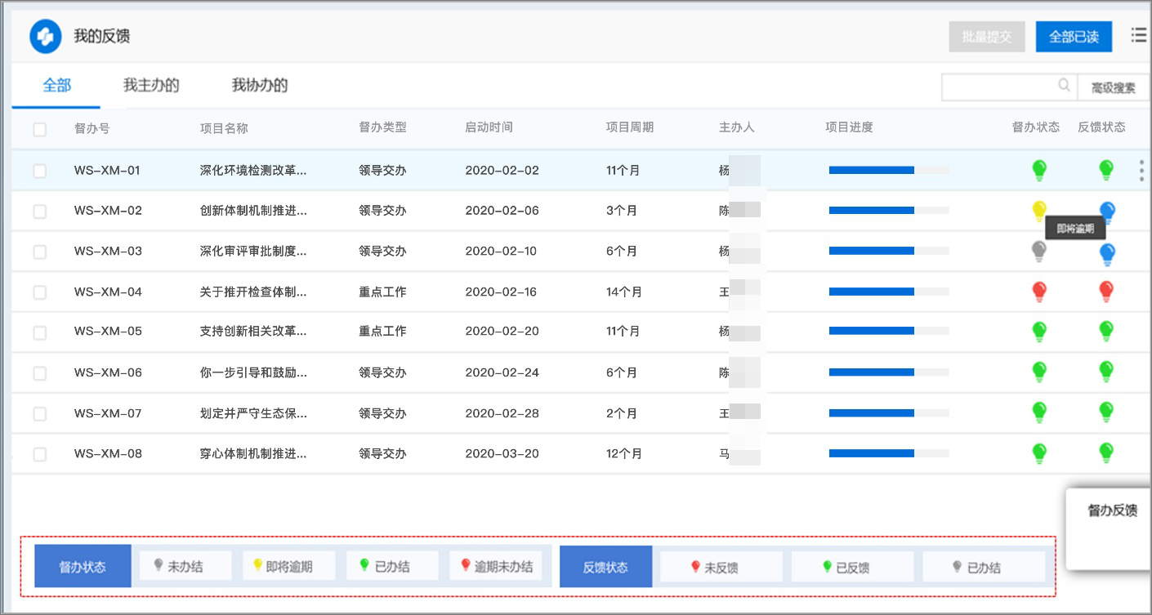Click the gray 督办状态 bulb for WS-XM-03

click(x=1038, y=252)
